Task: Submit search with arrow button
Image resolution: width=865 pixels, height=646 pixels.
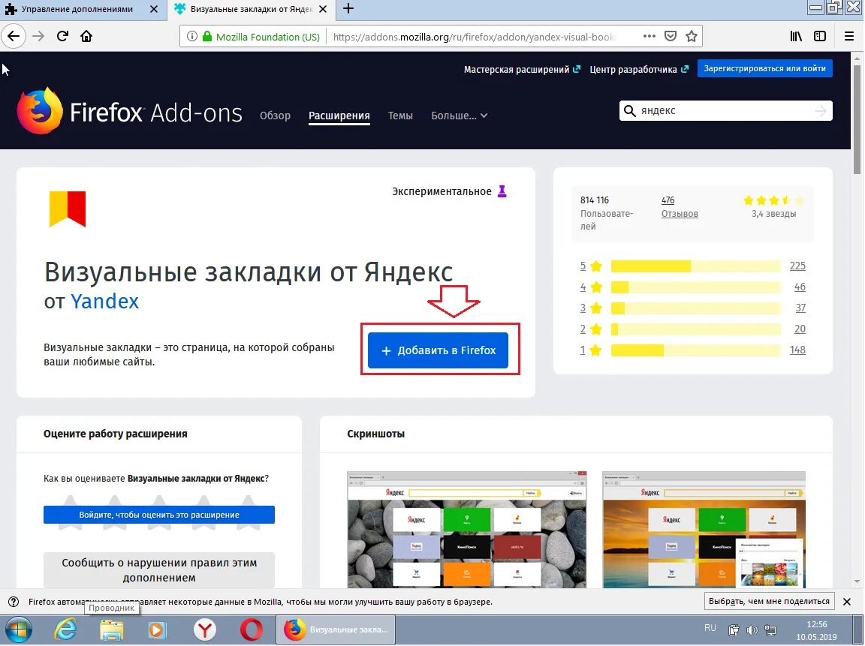Action: 821,111
